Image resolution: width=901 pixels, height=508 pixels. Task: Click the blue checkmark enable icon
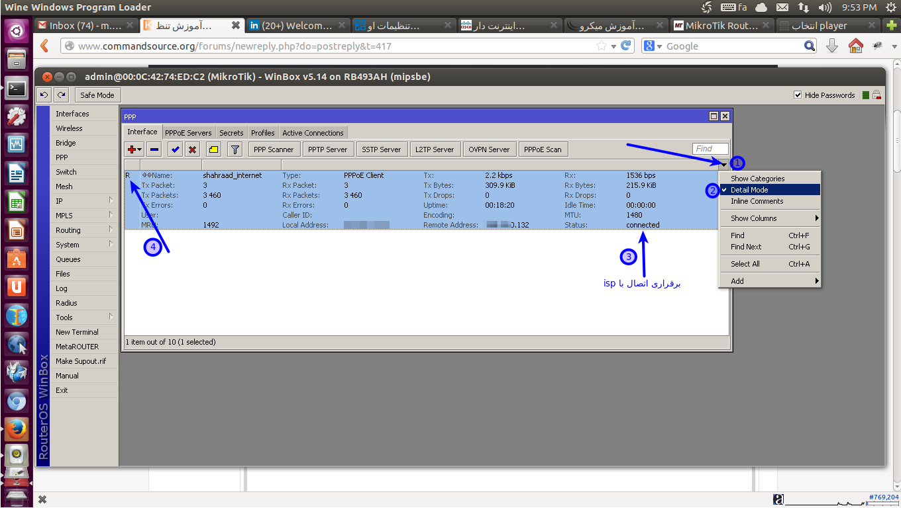(x=175, y=149)
